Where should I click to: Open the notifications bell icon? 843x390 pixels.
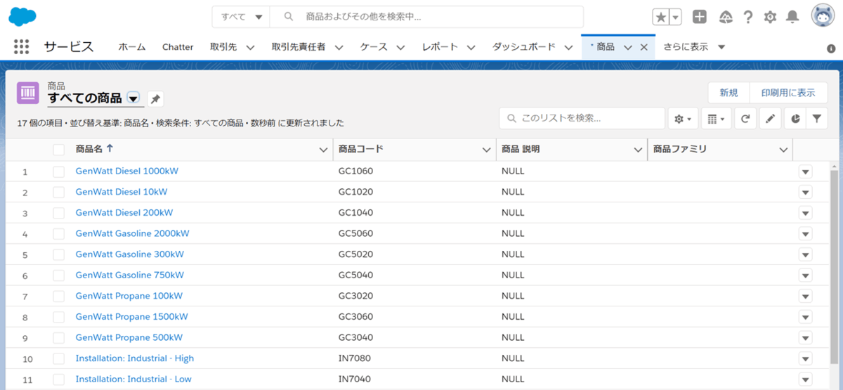[792, 17]
